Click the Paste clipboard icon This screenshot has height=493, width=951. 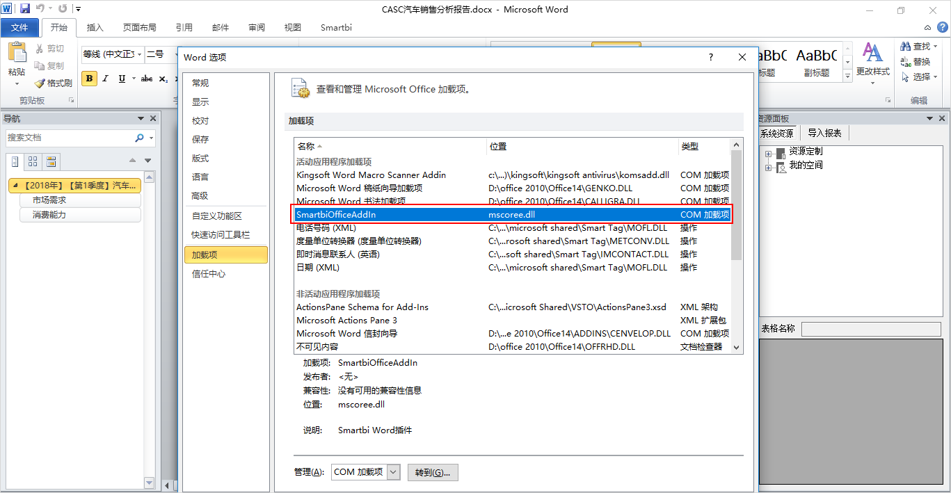17,52
